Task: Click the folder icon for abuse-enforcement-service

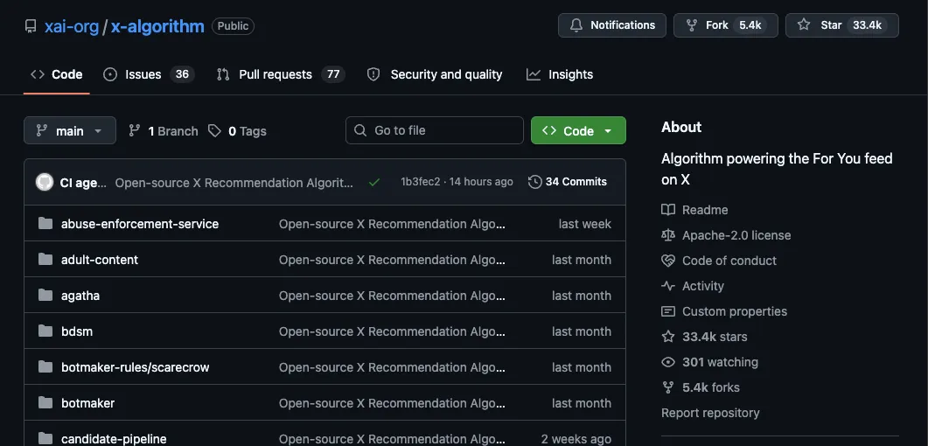Action: click(45, 224)
